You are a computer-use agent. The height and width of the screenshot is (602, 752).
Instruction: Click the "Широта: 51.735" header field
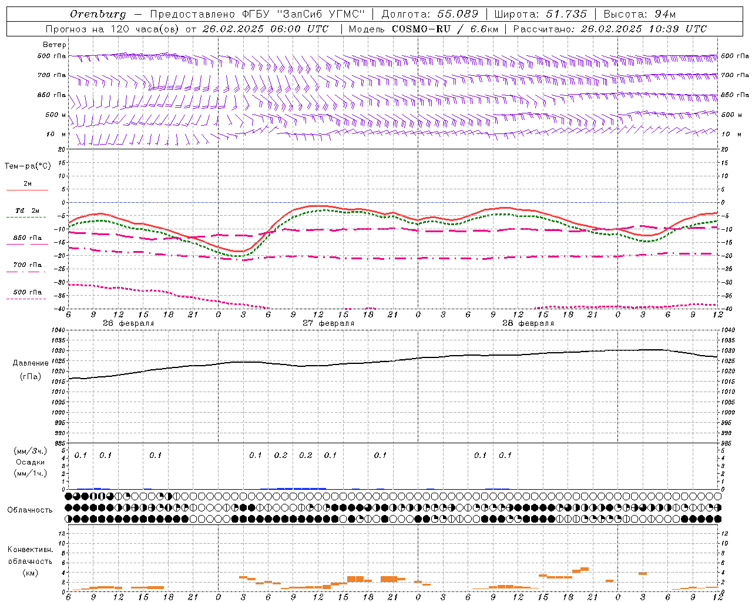pyautogui.click(x=540, y=14)
